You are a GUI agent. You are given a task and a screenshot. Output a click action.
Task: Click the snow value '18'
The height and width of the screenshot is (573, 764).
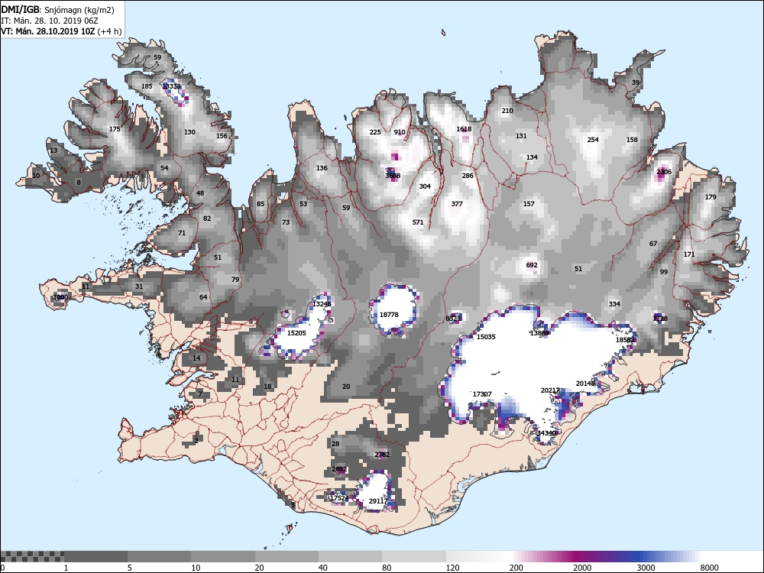click(x=267, y=387)
